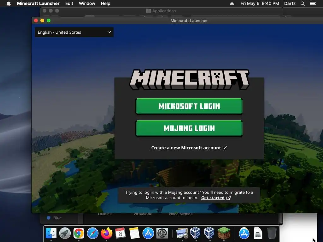Open Notes icon in the Dock

click(x=134, y=233)
